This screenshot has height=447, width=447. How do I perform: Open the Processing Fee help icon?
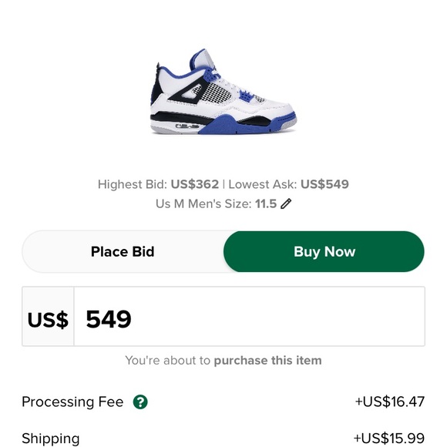(x=140, y=402)
